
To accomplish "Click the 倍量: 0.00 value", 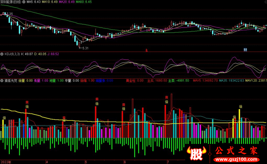I will click(x=26, y=81).
